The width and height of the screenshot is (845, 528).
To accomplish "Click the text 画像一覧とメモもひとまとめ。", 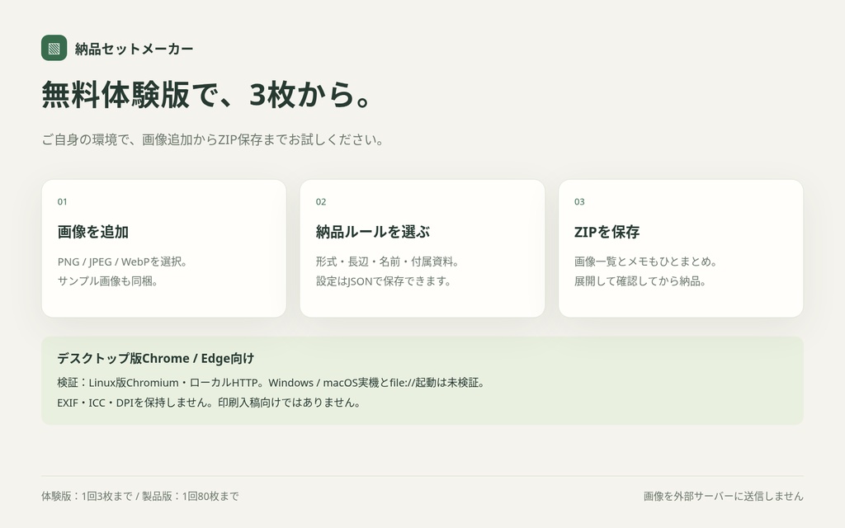I will (x=646, y=262).
